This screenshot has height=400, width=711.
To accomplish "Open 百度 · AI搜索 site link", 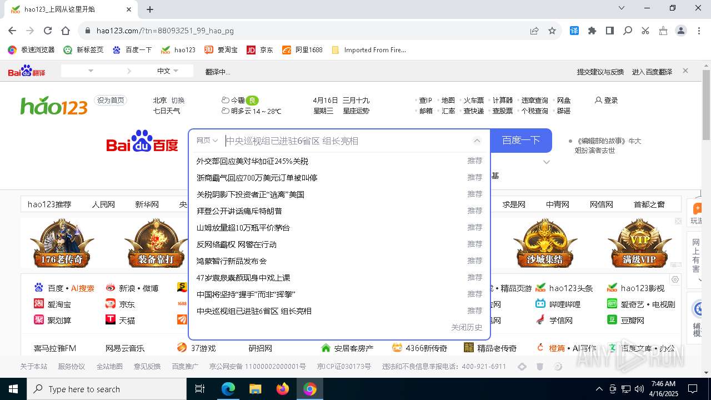I will (64, 288).
